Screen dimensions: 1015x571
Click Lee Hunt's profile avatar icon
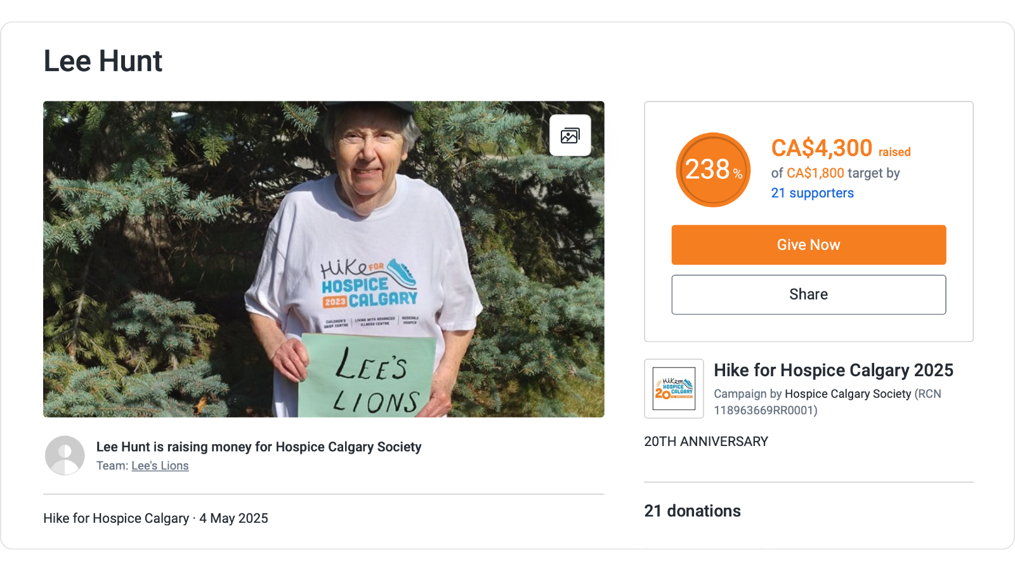65,456
